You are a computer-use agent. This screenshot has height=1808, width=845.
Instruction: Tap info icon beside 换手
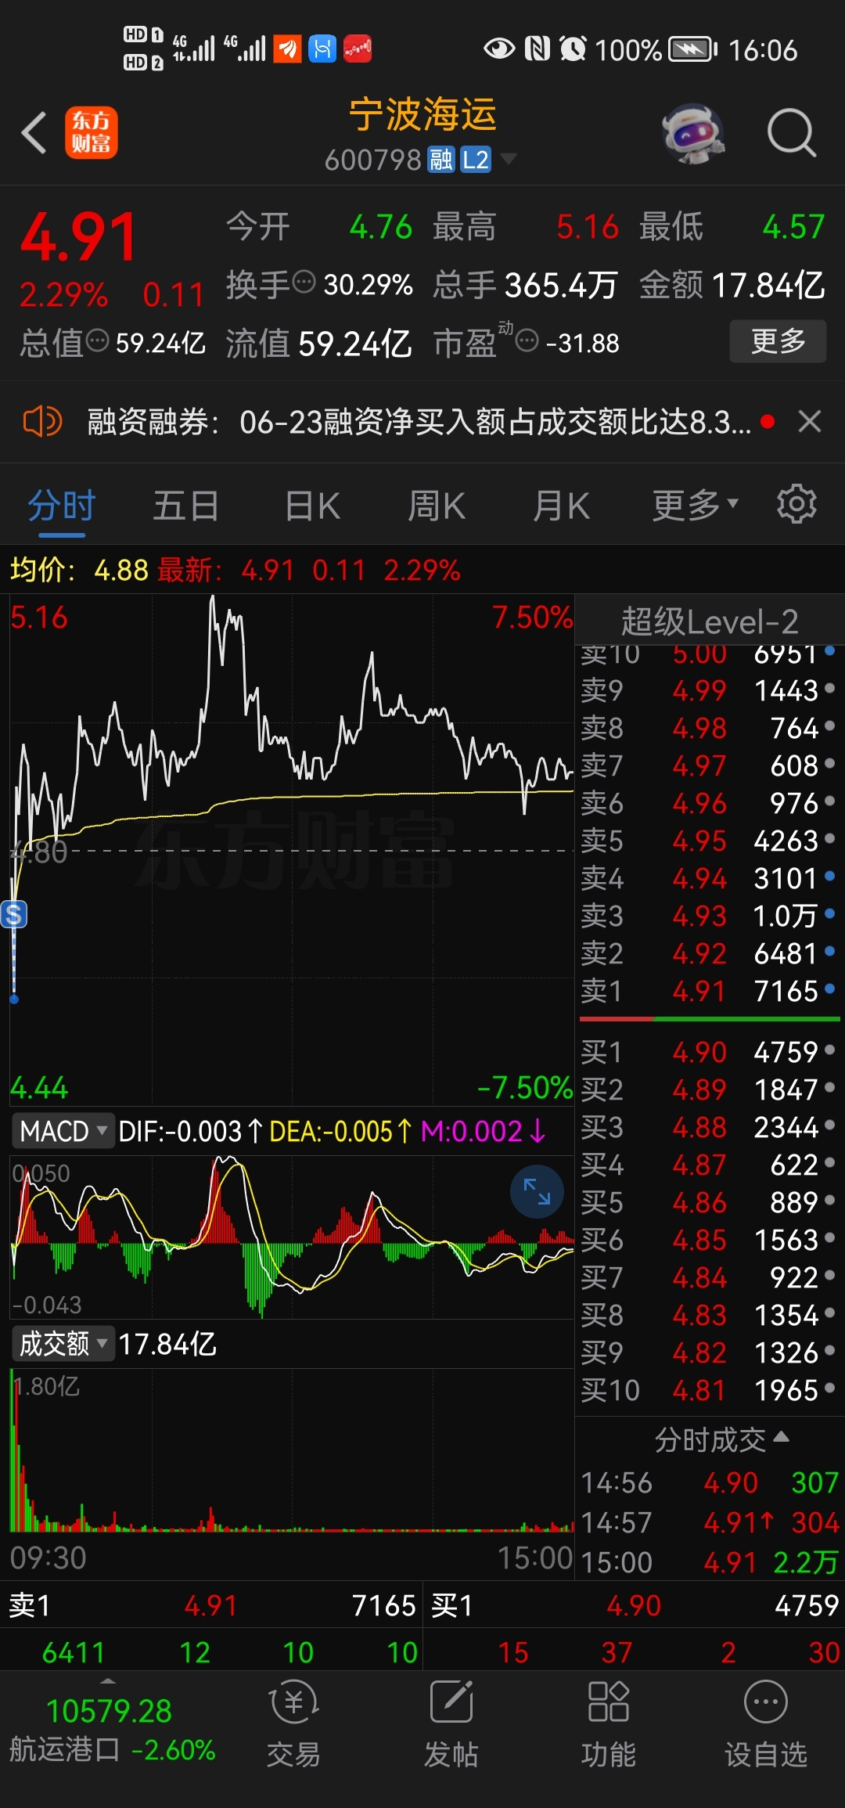tap(304, 281)
